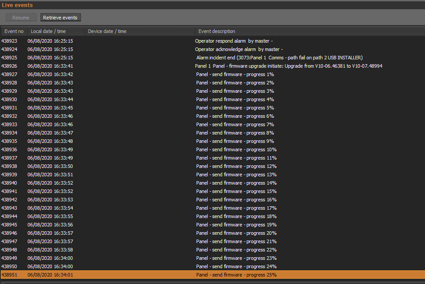Select event number 438944
This screenshot has width=425, height=284.
point(9,217)
